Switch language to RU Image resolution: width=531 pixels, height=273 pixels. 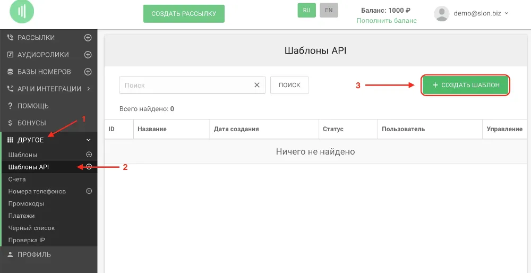tap(306, 11)
